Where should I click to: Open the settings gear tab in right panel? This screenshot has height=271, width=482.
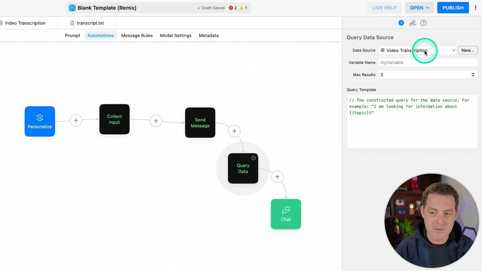(x=401, y=23)
